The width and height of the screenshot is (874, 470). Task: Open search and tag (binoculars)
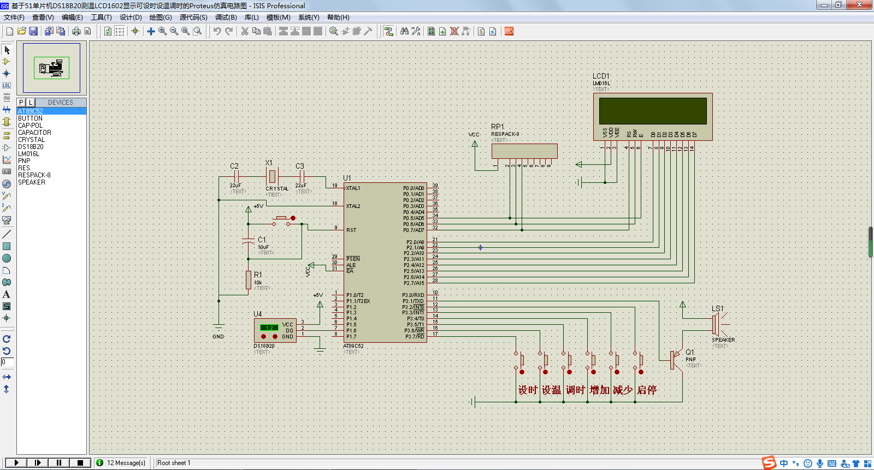(x=404, y=31)
